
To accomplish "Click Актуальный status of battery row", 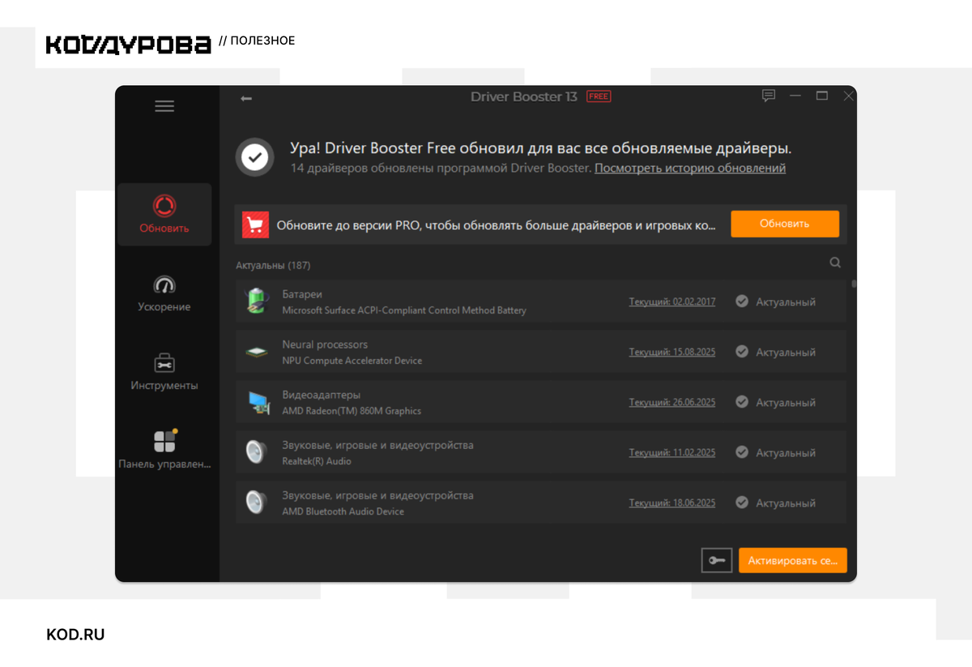I will tap(786, 302).
